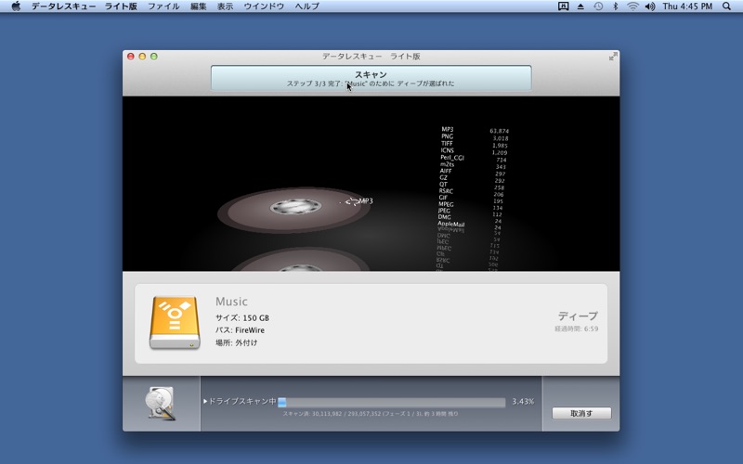Image resolution: width=743 pixels, height=464 pixels.
Task: Open Spotlight search magnifier
Action: 726,6
